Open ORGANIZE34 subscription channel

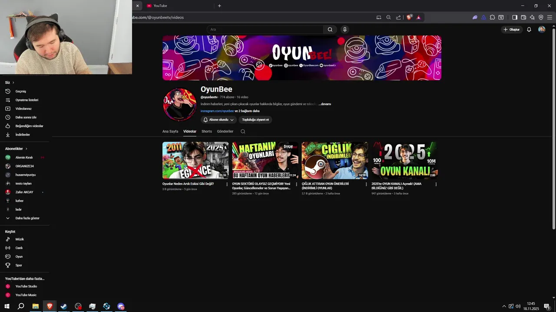[25, 166]
